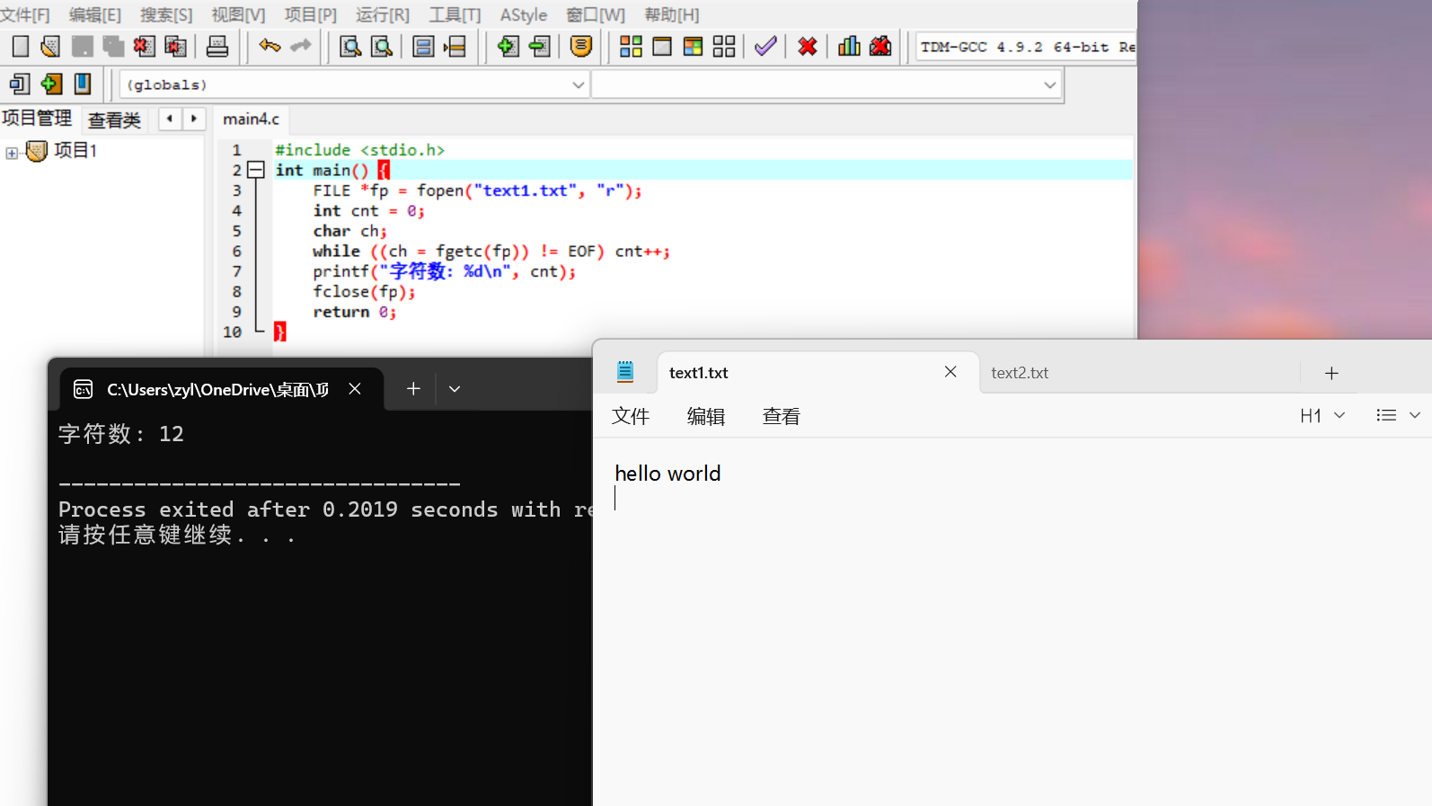The width and height of the screenshot is (1432, 806).
Task: Open the 搜索[S] menu
Action: (166, 14)
